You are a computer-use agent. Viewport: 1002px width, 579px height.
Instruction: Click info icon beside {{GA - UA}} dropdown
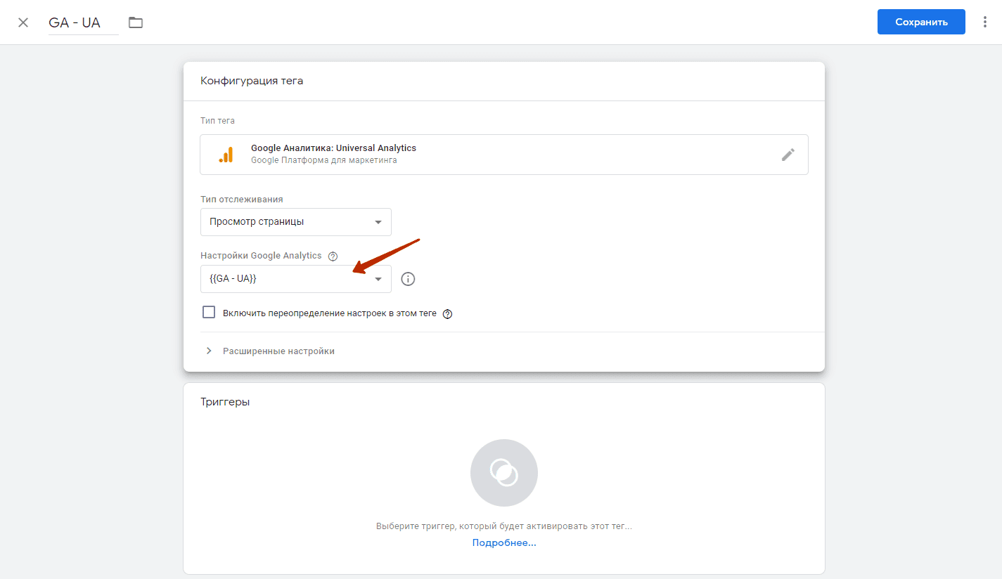coord(408,279)
